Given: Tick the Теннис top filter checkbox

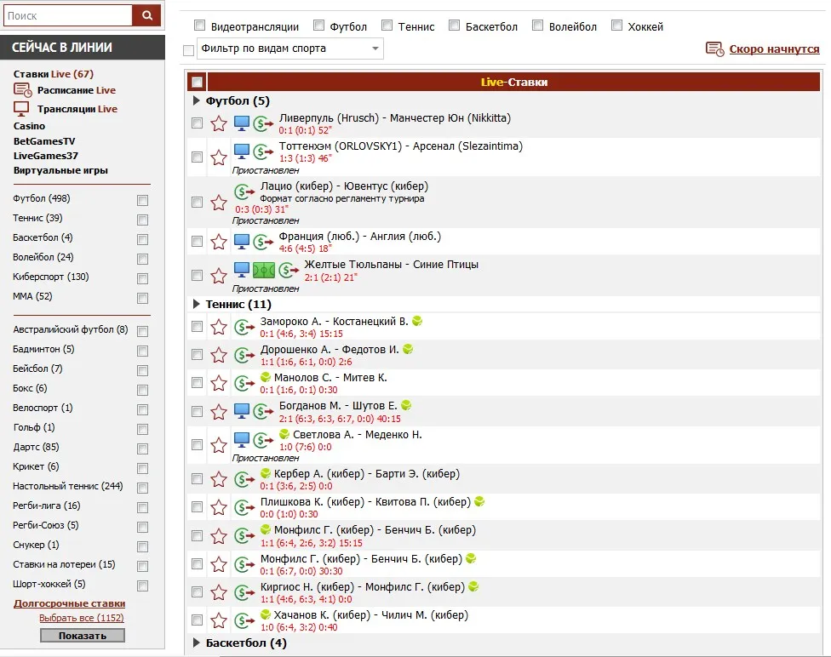Looking at the screenshot, I should (x=387, y=25).
